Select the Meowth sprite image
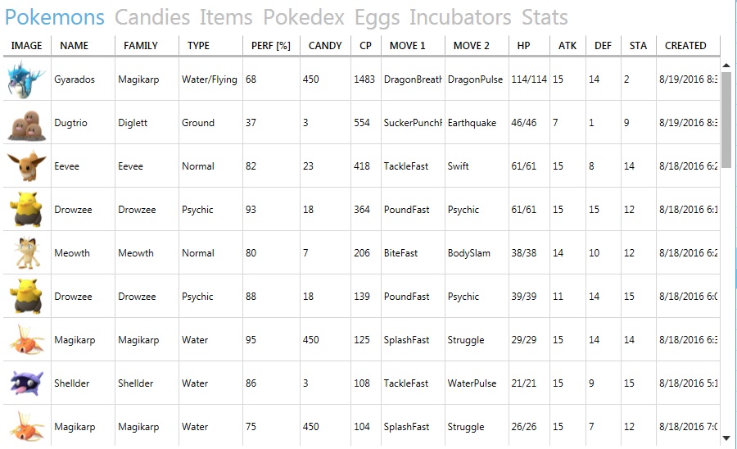The image size is (737, 449). 27,252
